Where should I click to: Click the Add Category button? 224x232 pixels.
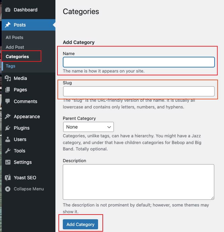click(x=80, y=224)
